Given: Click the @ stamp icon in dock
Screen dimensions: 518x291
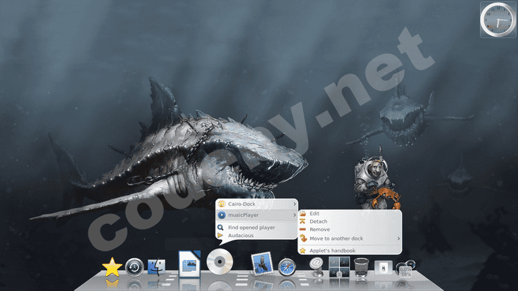Looking at the screenshot, I should [315, 264].
